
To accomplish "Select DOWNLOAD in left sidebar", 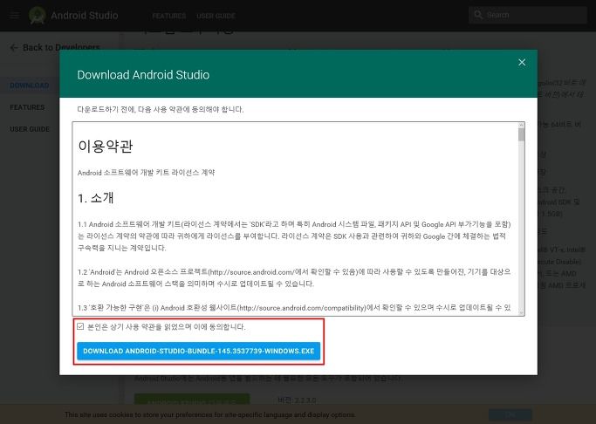I will pyautogui.click(x=30, y=85).
